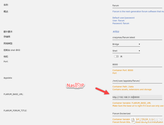Toggle the 特权 privileged switch
The image size is (164, 125).
117,56
